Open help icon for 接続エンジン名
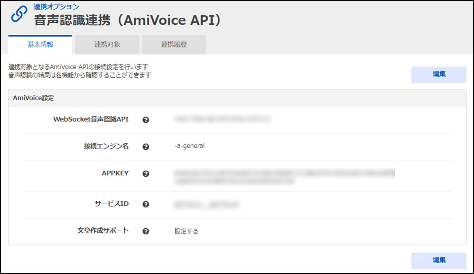 (x=146, y=147)
